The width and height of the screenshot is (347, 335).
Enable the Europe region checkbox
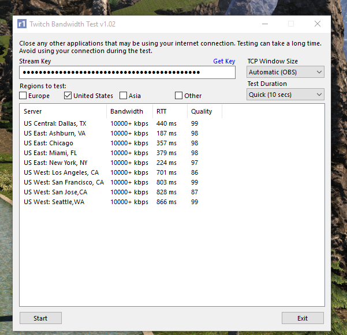(23, 96)
